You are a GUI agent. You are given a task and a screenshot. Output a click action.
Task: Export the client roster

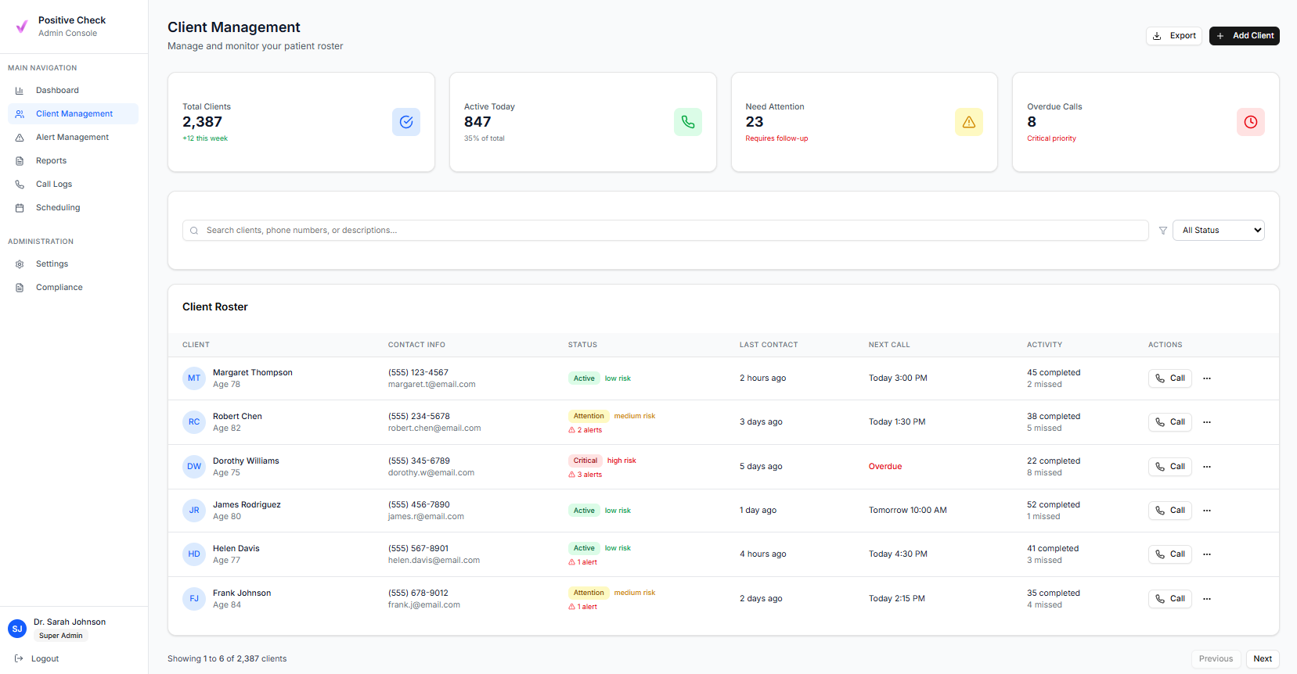click(1173, 36)
